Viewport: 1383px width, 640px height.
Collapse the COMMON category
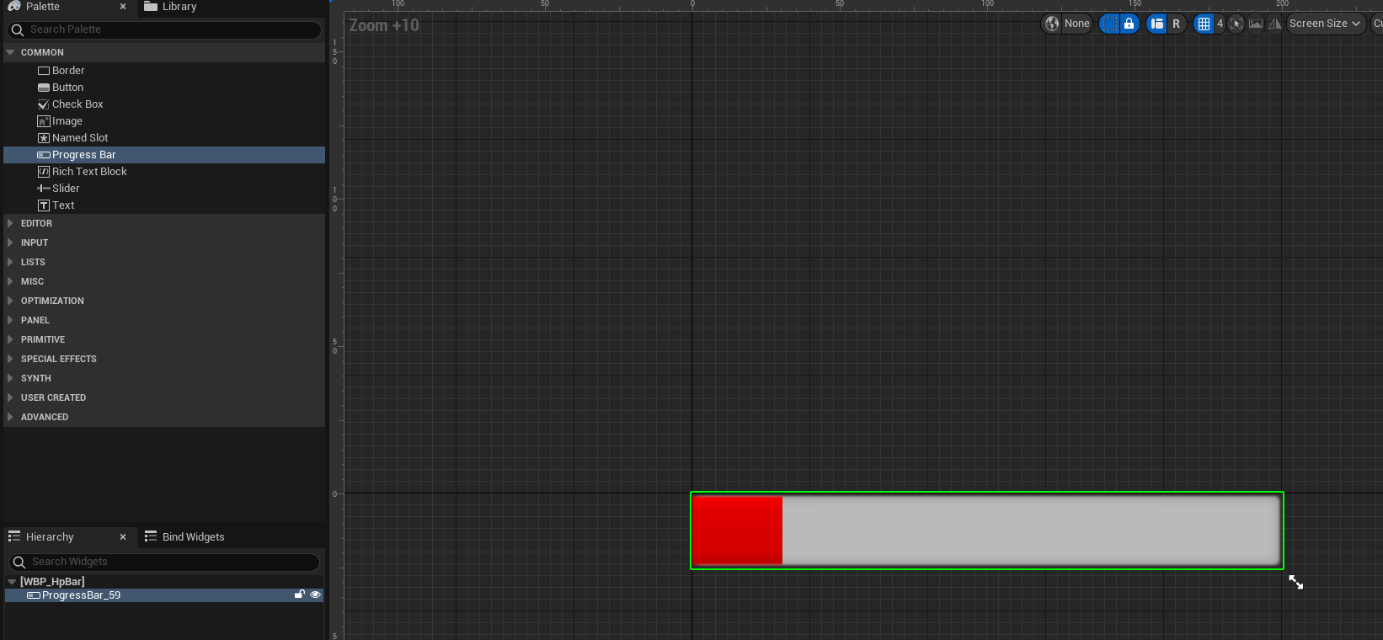(x=11, y=52)
